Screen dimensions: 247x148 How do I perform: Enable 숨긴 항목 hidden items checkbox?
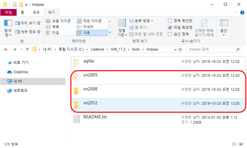click(x=170, y=34)
